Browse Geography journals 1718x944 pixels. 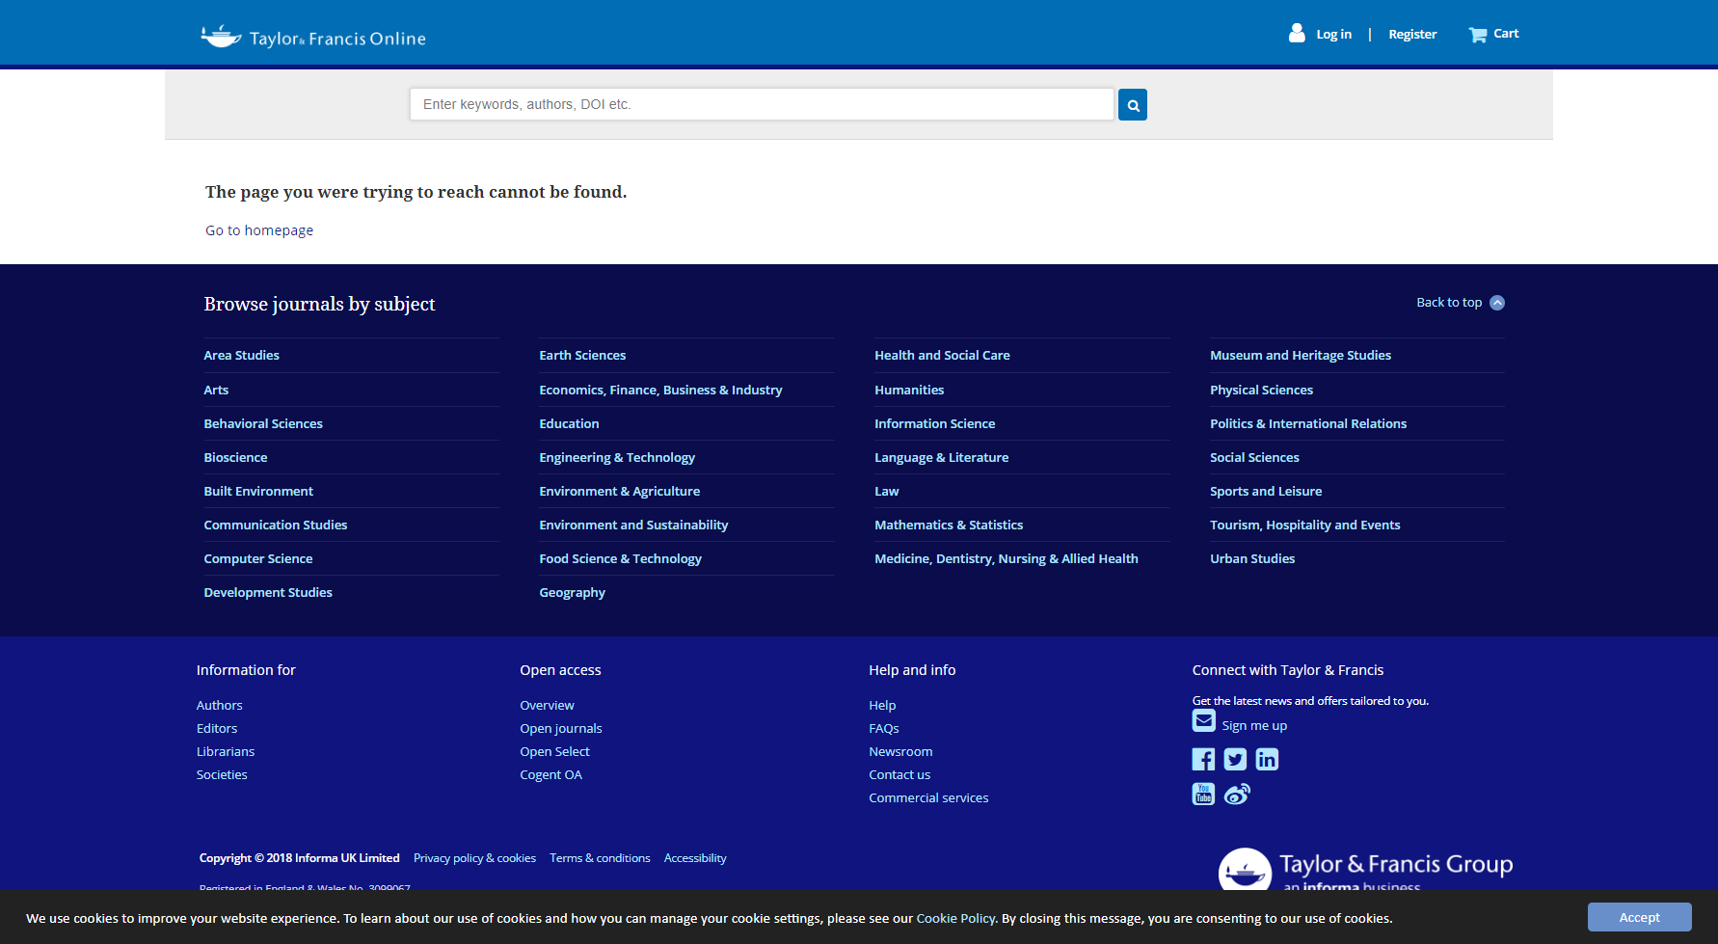tap(572, 593)
